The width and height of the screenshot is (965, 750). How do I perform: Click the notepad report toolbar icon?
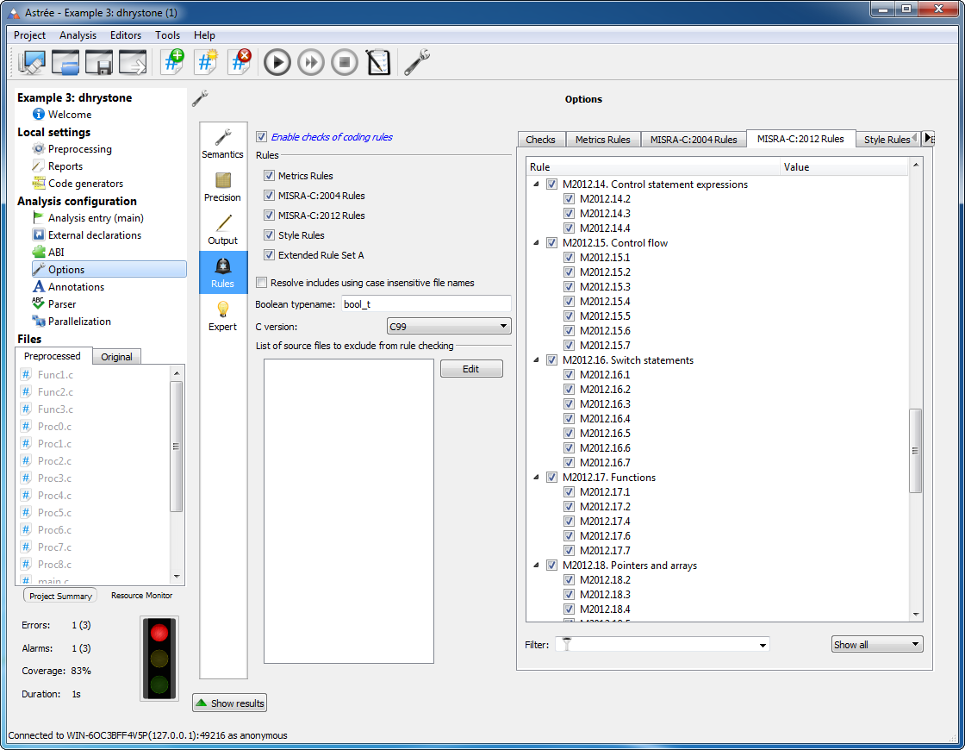(x=378, y=62)
